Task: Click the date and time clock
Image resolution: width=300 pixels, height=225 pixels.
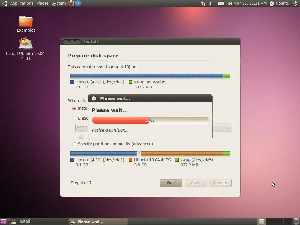Action: (246, 3)
